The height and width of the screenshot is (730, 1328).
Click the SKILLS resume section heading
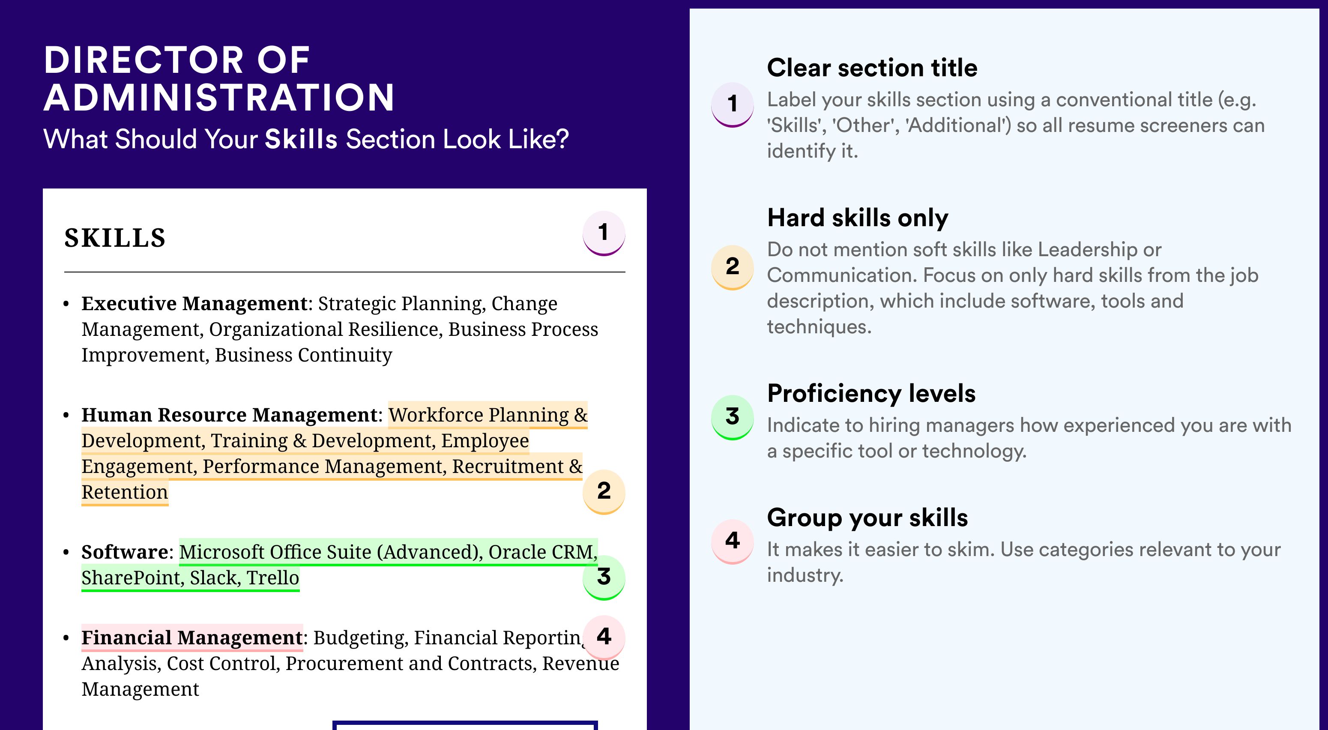click(115, 238)
